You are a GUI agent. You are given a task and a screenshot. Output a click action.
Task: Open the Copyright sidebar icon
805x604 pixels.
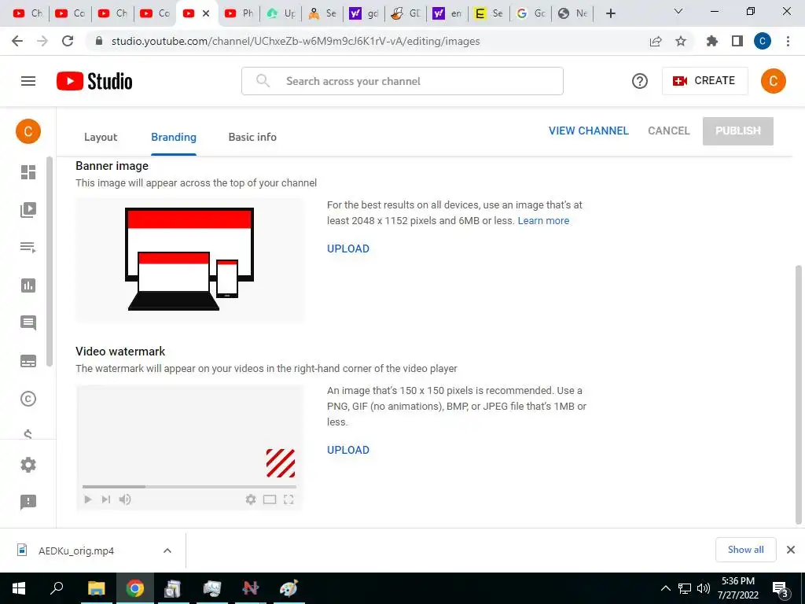pyautogui.click(x=28, y=399)
